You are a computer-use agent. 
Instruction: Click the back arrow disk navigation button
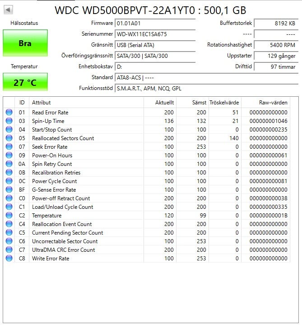pyautogui.click(x=8, y=10)
